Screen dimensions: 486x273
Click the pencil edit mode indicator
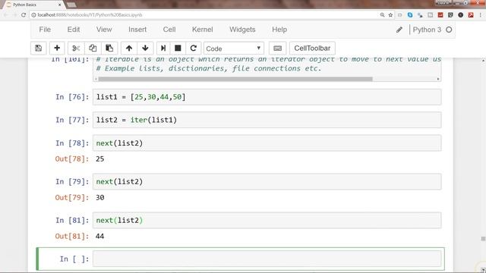coord(399,30)
